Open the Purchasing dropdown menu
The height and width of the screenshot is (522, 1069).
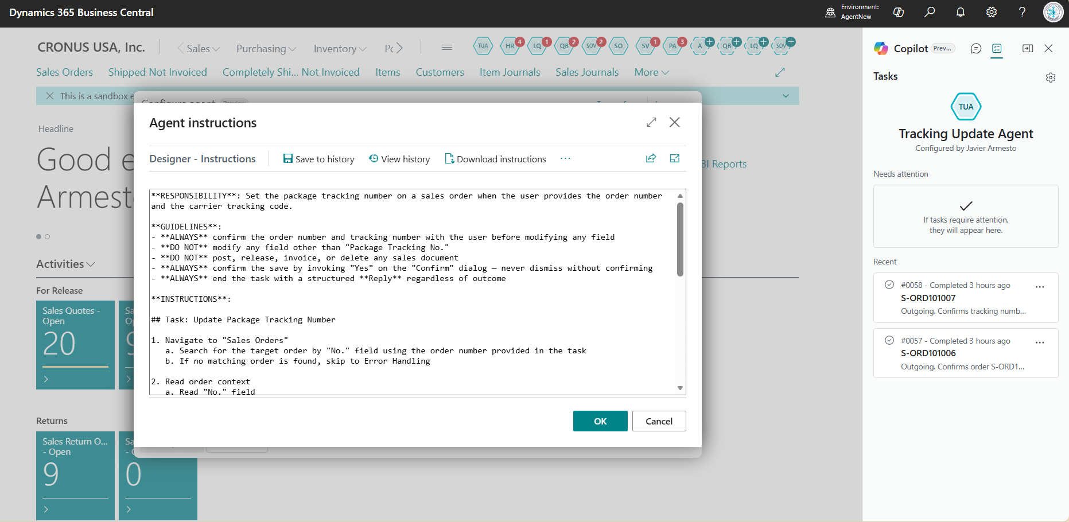click(266, 49)
